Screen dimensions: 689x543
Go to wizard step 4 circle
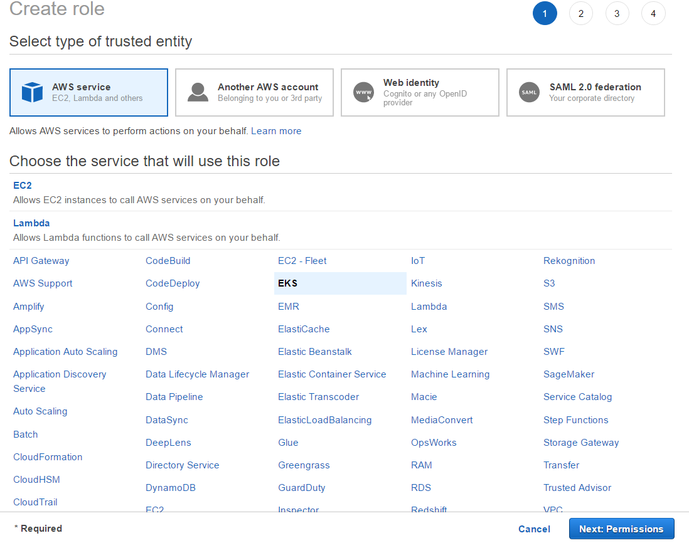(x=653, y=14)
